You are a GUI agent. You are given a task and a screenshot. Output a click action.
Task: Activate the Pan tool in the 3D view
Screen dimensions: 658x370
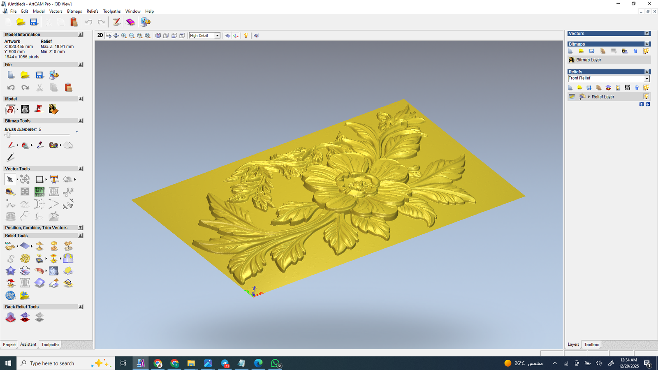click(116, 36)
